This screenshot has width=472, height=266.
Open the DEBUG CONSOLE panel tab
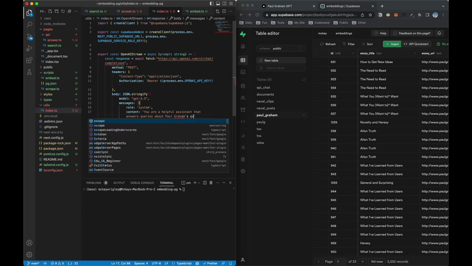pos(142,183)
